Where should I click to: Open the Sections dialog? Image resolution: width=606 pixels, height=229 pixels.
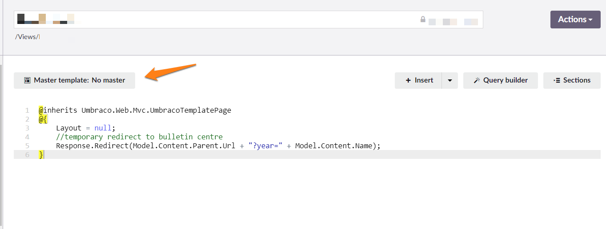pos(572,80)
